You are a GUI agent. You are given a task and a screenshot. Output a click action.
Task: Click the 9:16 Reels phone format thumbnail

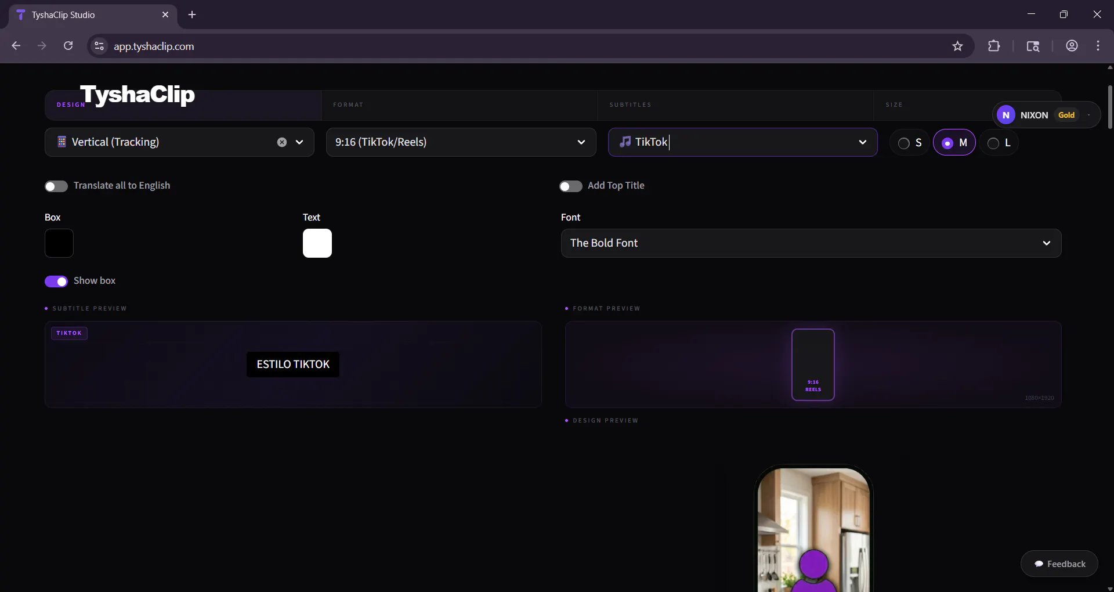tap(813, 365)
